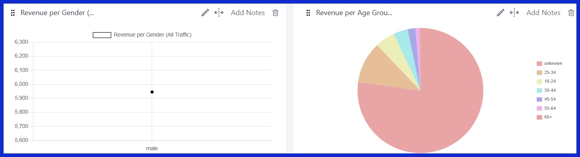
Task: Click the 6,000 y-axis label
Action: [21, 84]
